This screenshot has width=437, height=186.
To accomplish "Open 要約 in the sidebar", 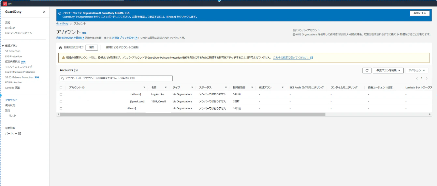I will pos(7,22).
